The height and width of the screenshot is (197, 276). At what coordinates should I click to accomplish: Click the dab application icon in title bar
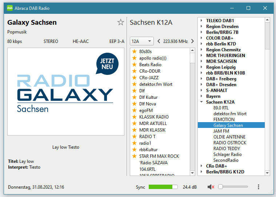pos(10,8)
